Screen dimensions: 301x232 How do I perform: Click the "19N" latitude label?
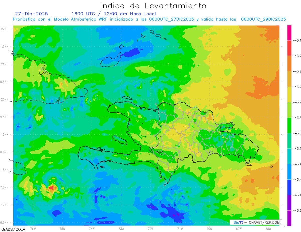tap(4, 134)
